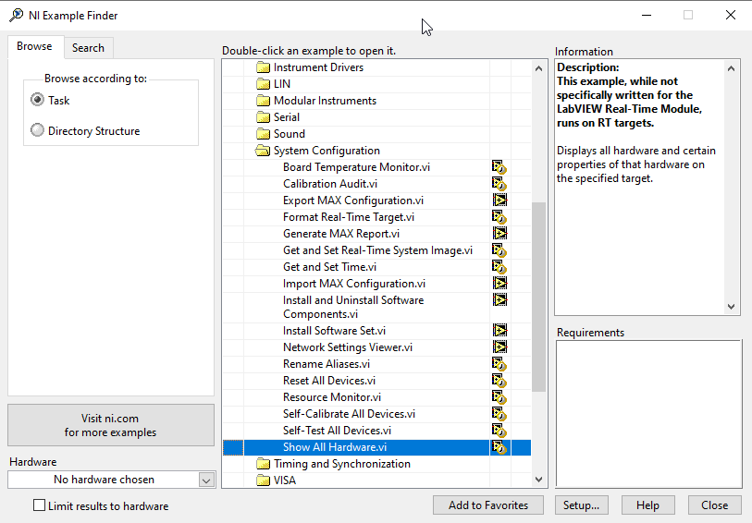752x523 pixels.
Task: Click the VI icon beside Board Temperature Monitor.vi
Action: tap(499, 167)
